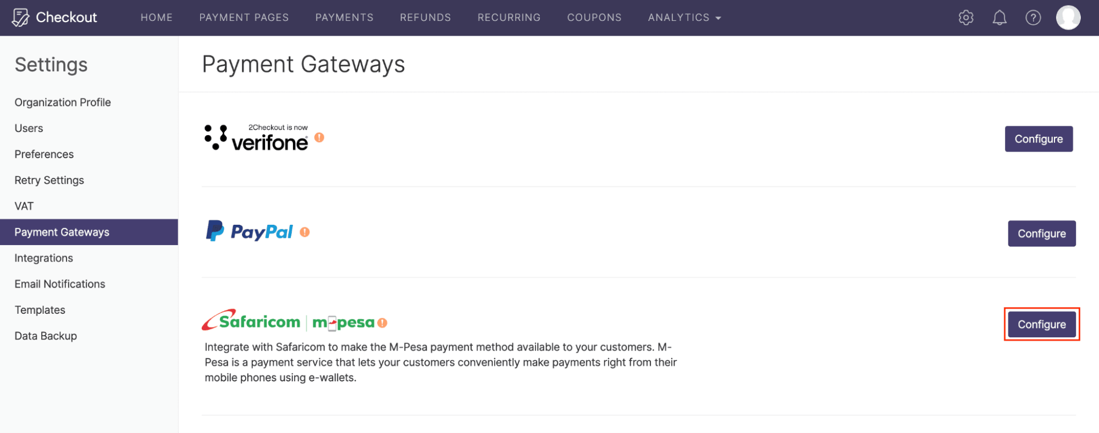Configure the PayPal gateway
1099x433 pixels.
(1041, 234)
